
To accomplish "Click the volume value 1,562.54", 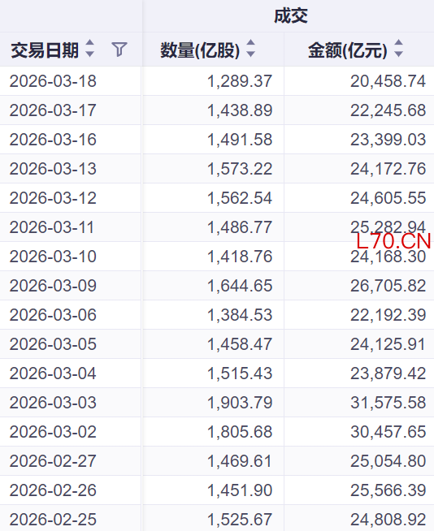I will point(240,198).
